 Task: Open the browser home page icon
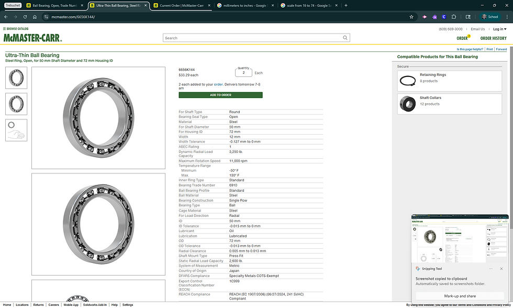click(x=35, y=17)
